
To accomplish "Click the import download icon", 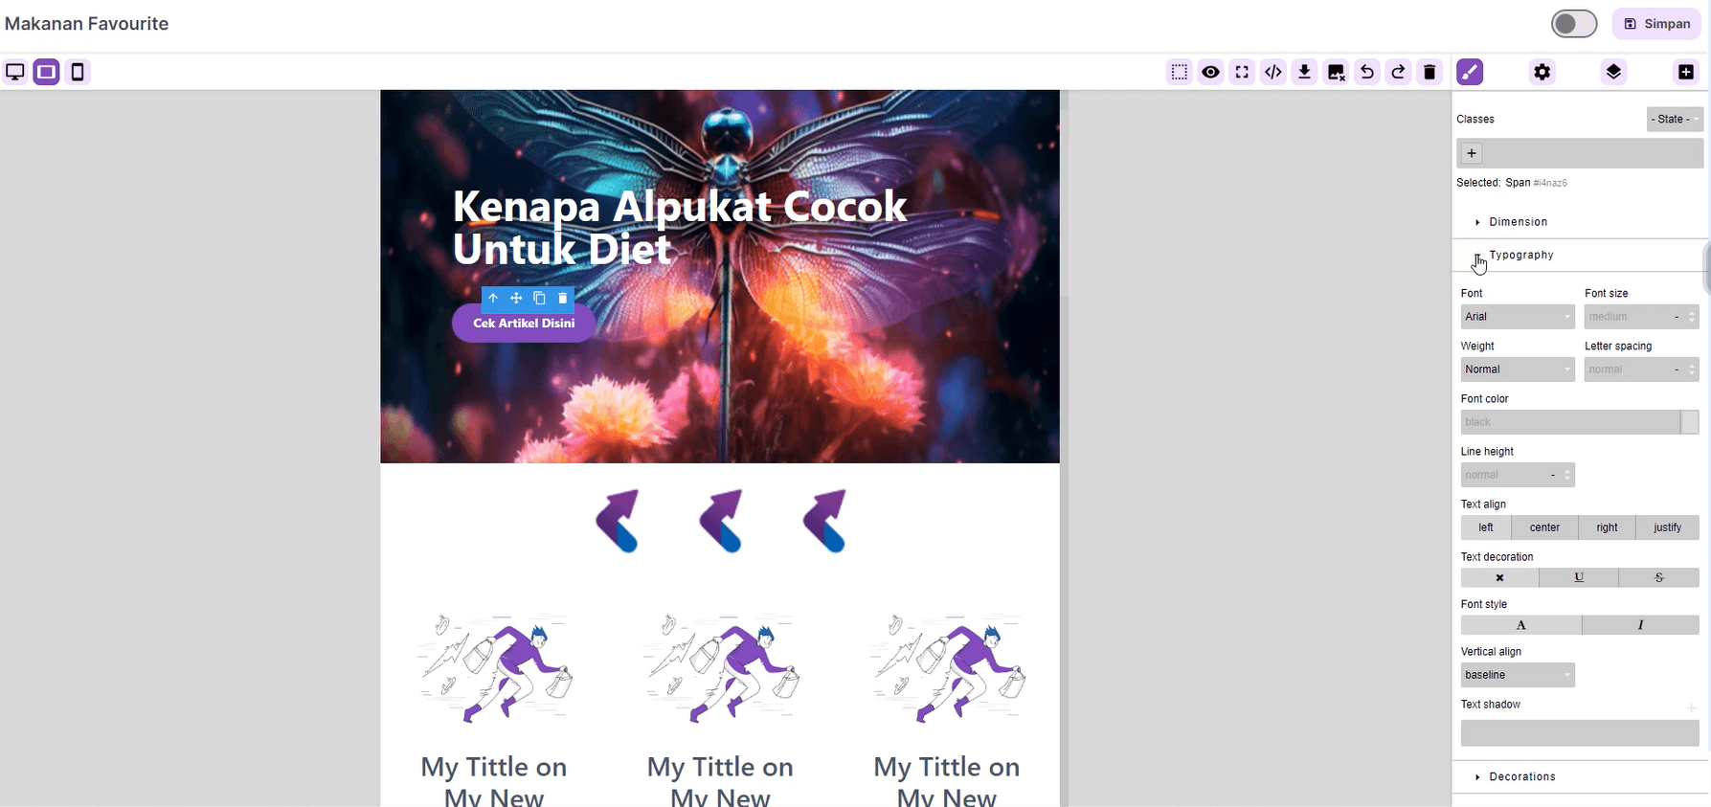I will coord(1304,72).
